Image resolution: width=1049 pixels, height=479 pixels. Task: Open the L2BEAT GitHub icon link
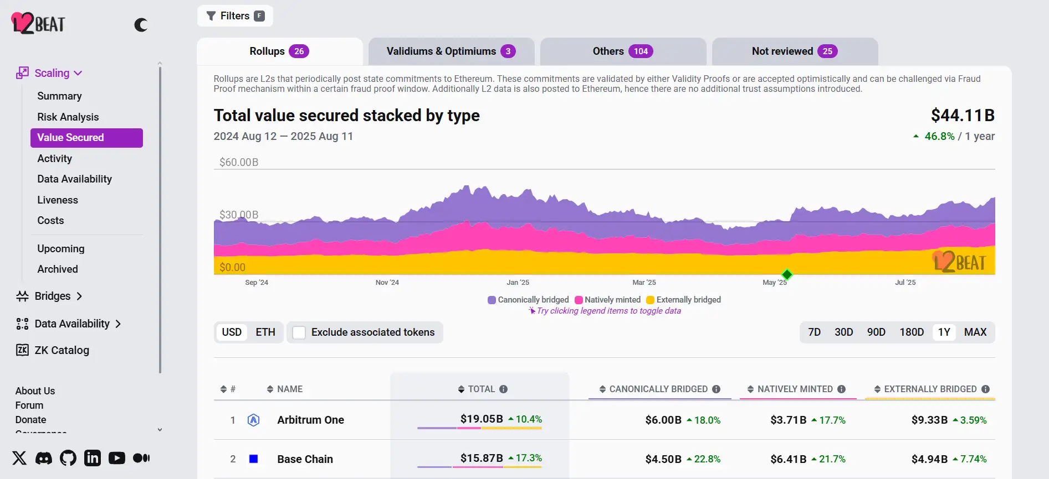[68, 458]
